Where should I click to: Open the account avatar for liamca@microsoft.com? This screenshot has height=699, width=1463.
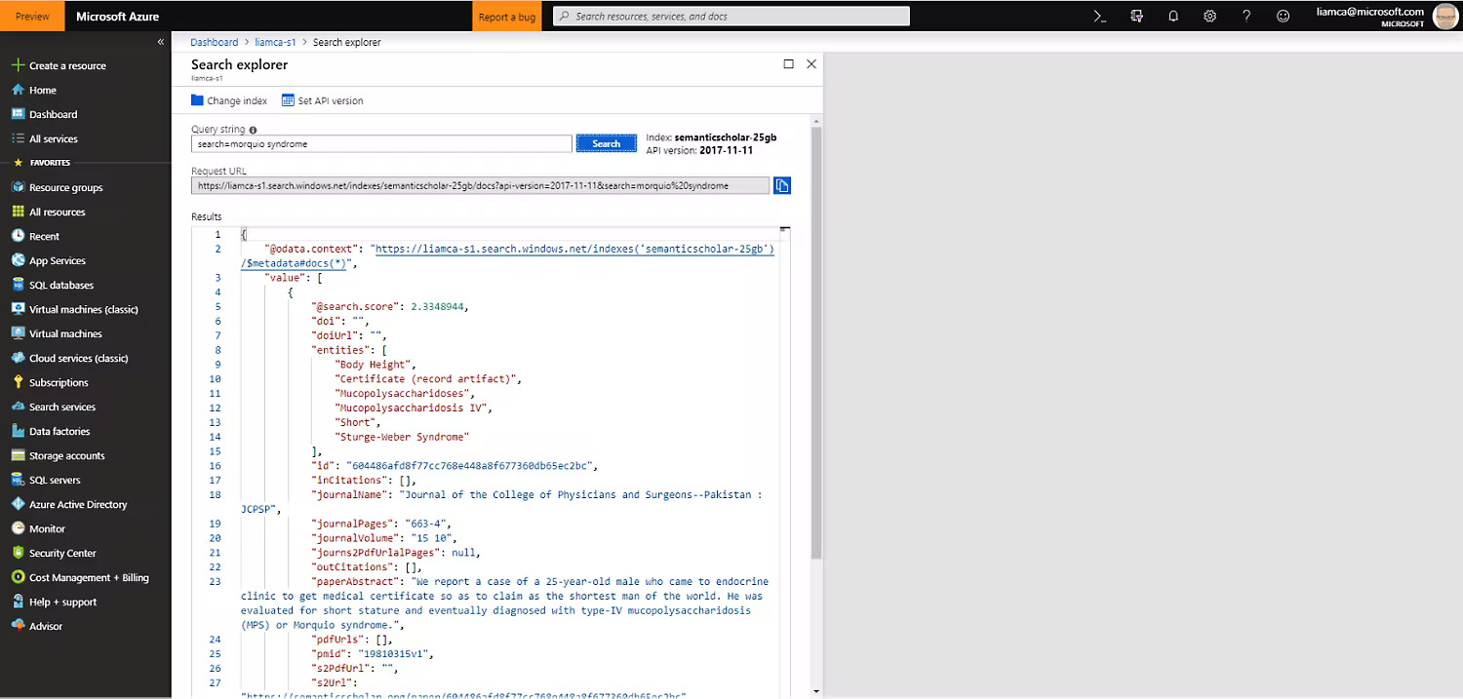click(x=1444, y=17)
